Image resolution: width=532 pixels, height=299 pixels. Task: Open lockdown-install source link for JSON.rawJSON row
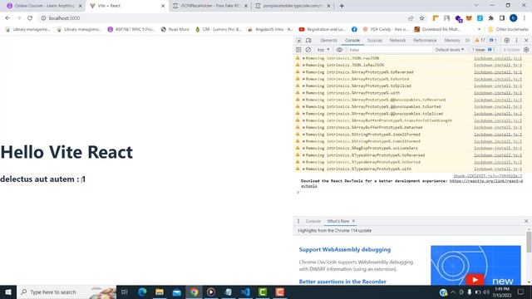(x=498, y=58)
